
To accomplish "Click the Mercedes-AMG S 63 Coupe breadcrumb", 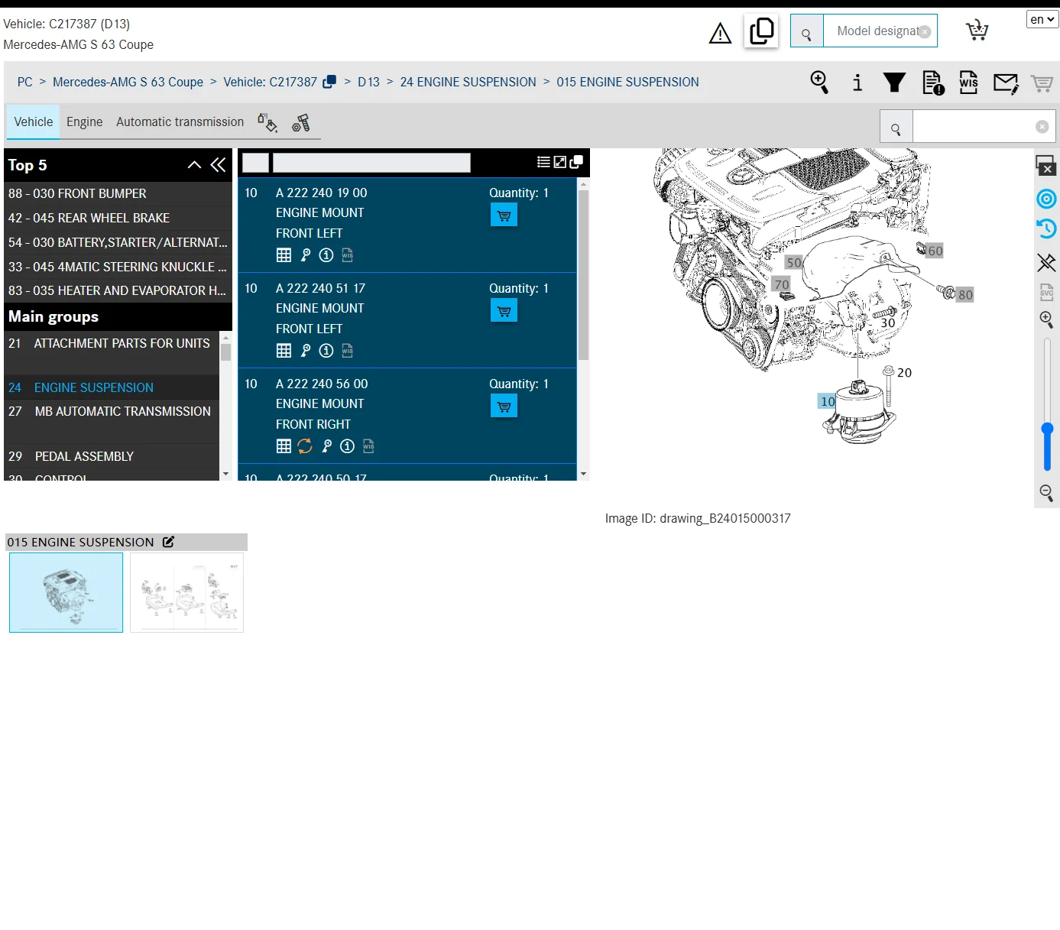I will point(128,82).
